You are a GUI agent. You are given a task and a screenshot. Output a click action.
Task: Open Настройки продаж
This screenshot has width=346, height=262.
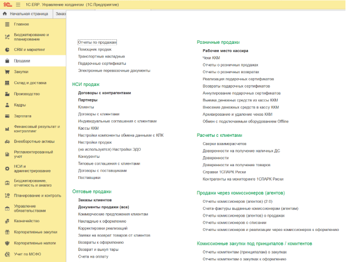pyautogui.click(x=95, y=142)
